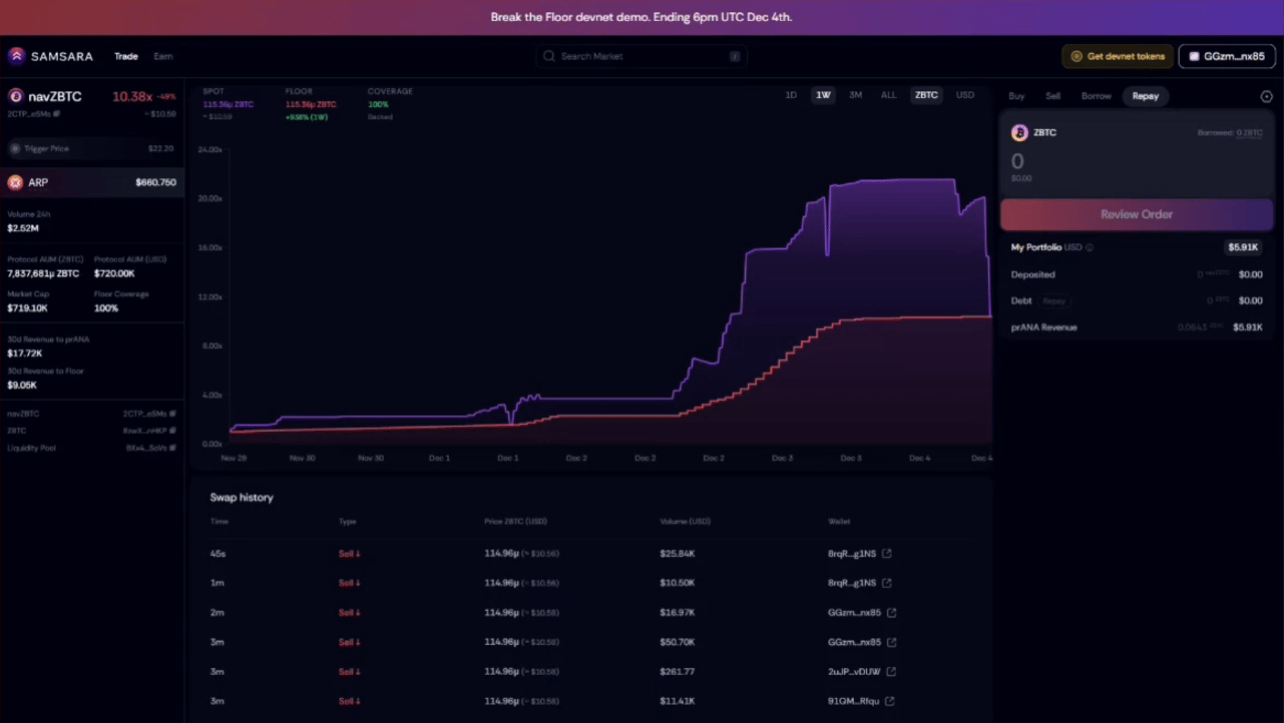The image size is (1284, 723).
Task: Select the 1D chart timeframe
Action: point(790,95)
